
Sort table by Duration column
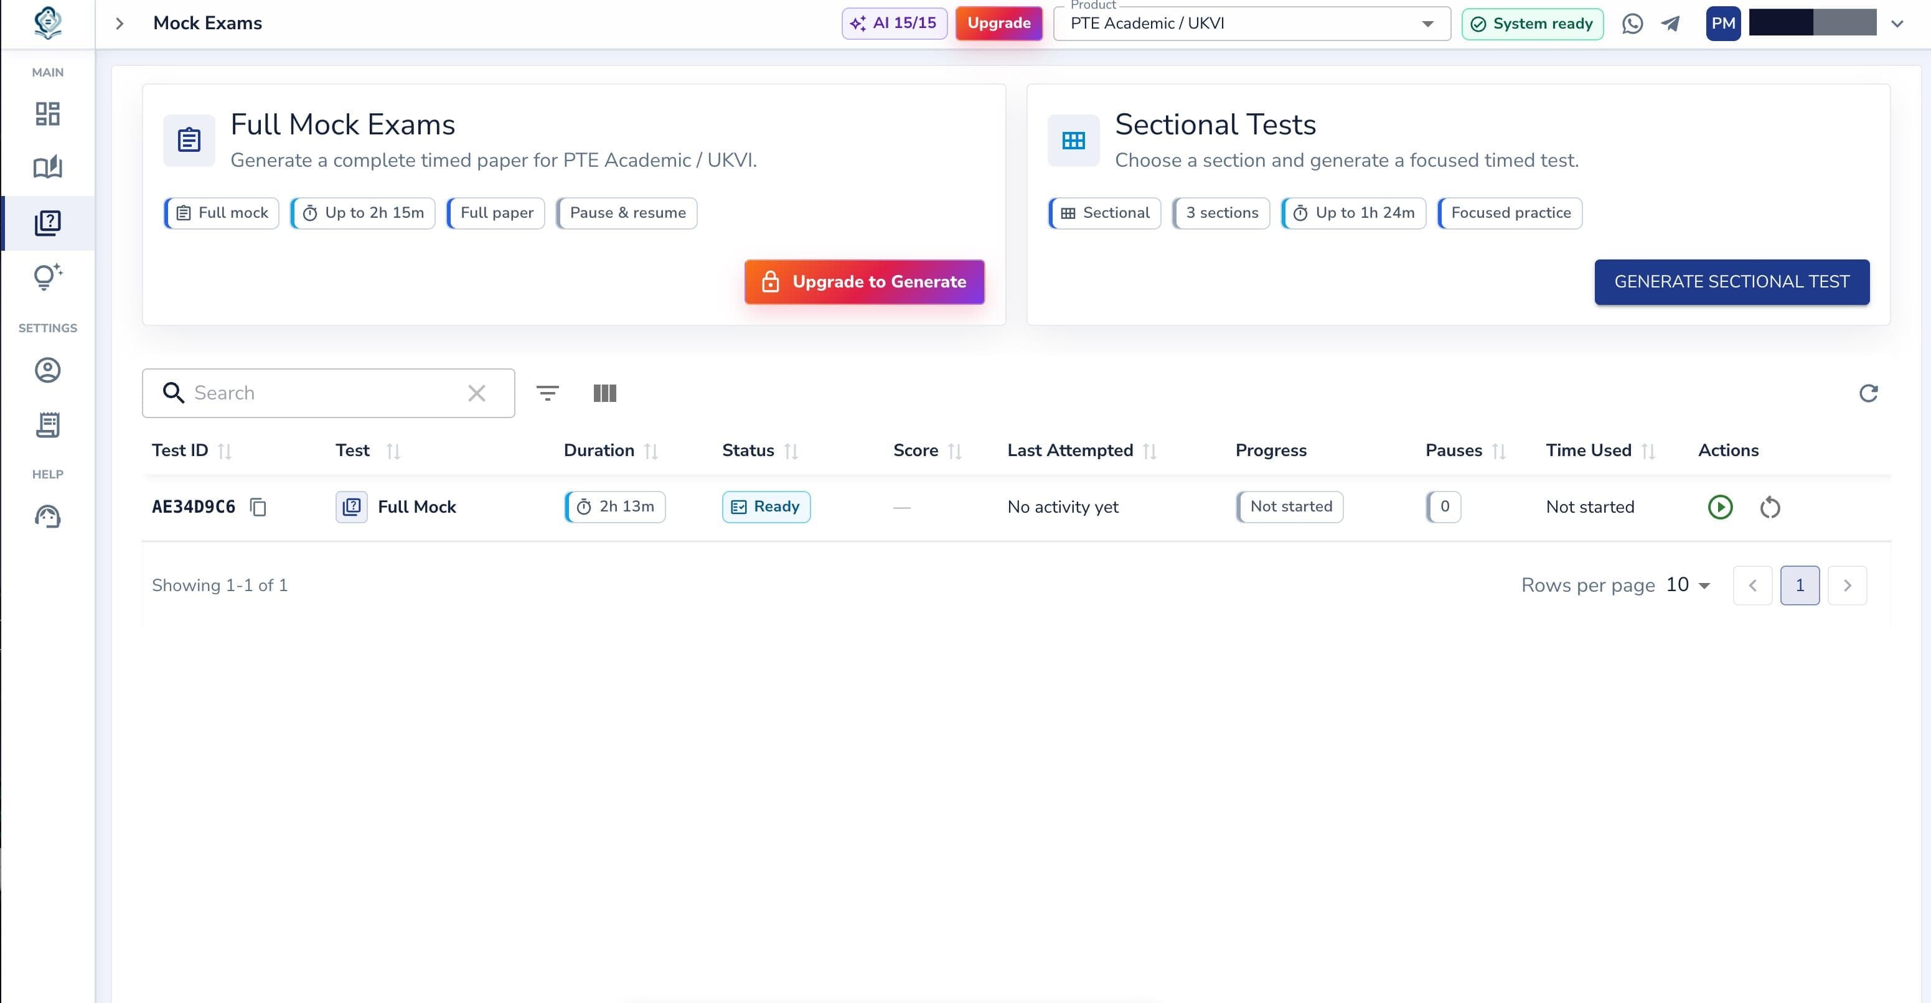651,451
